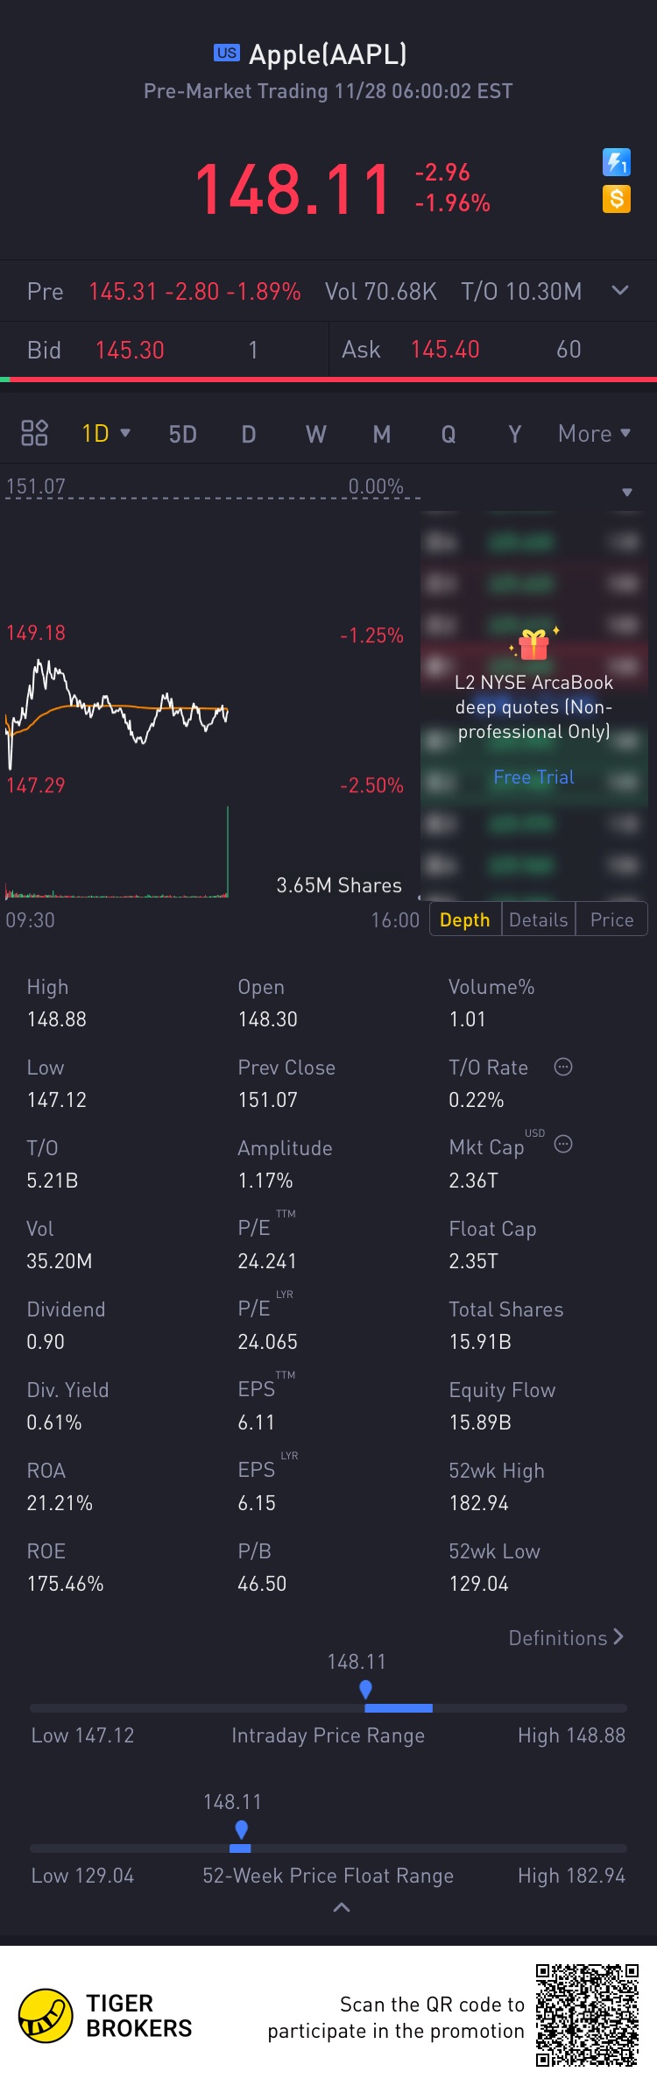Click the Tiger Brokers logo
The height and width of the screenshot is (2086, 657).
46,2016
